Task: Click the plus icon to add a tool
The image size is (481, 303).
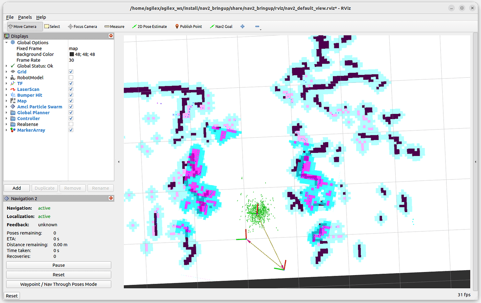Action: tap(242, 26)
